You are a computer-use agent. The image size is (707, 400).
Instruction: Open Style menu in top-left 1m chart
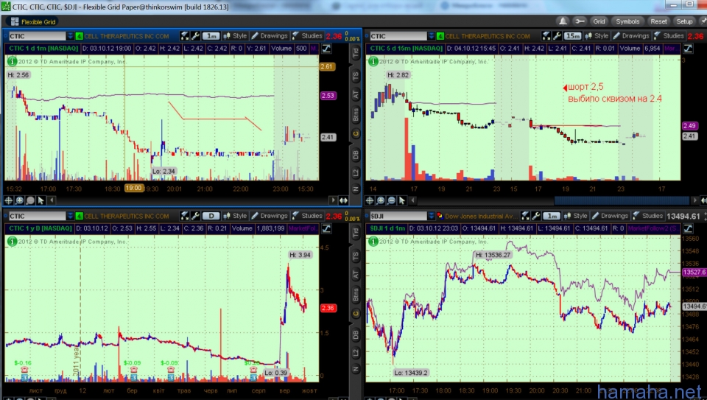235,36
